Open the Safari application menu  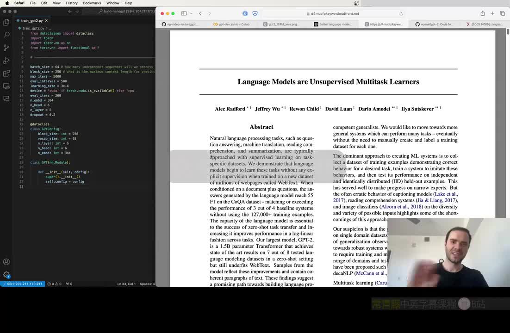coord(19,3)
